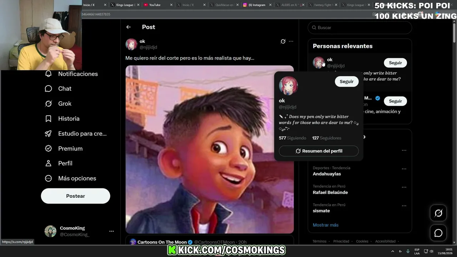Click the search magnifier icon in Buscar
The height and width of the screenshot is (257, 457).
click(314, 27)
